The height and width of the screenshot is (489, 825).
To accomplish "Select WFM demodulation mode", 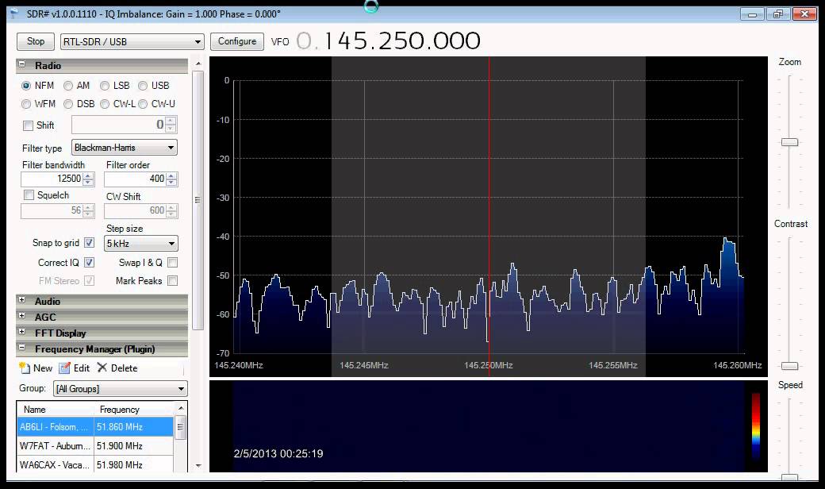I will coord(25,104).
